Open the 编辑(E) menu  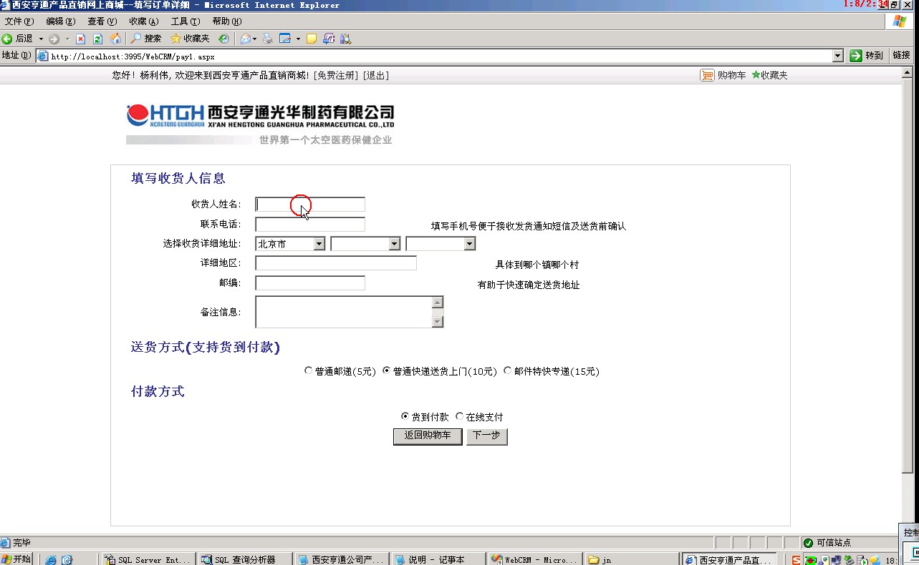[x=61, y=21]
